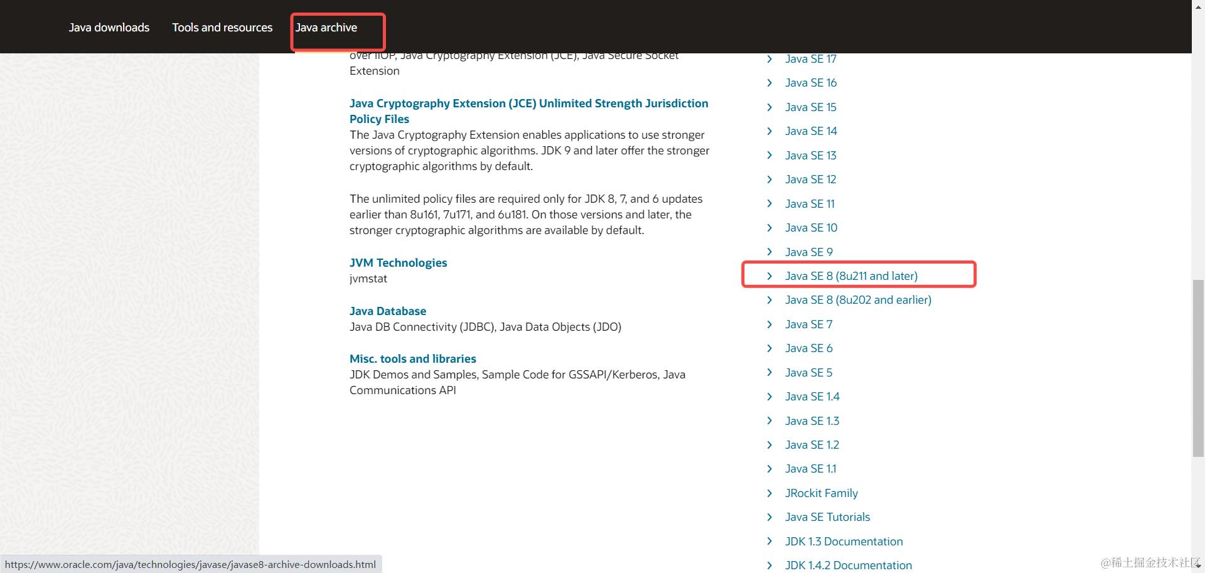The width and height of the screenshot is (1205, 573).
Task: Click chevron arrow beside Java SE 1.3
Action: [769, 421]
